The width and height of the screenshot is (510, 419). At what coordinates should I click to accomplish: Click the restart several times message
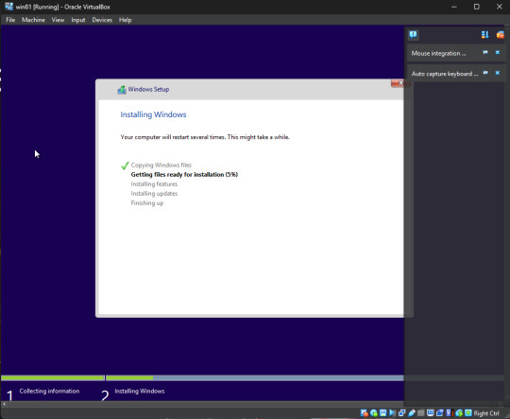point(205,137)
